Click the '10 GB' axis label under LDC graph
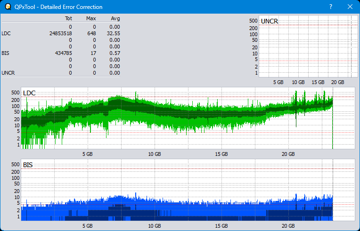The width and height of the screenshot is (360, 231). tap(154, 154)
